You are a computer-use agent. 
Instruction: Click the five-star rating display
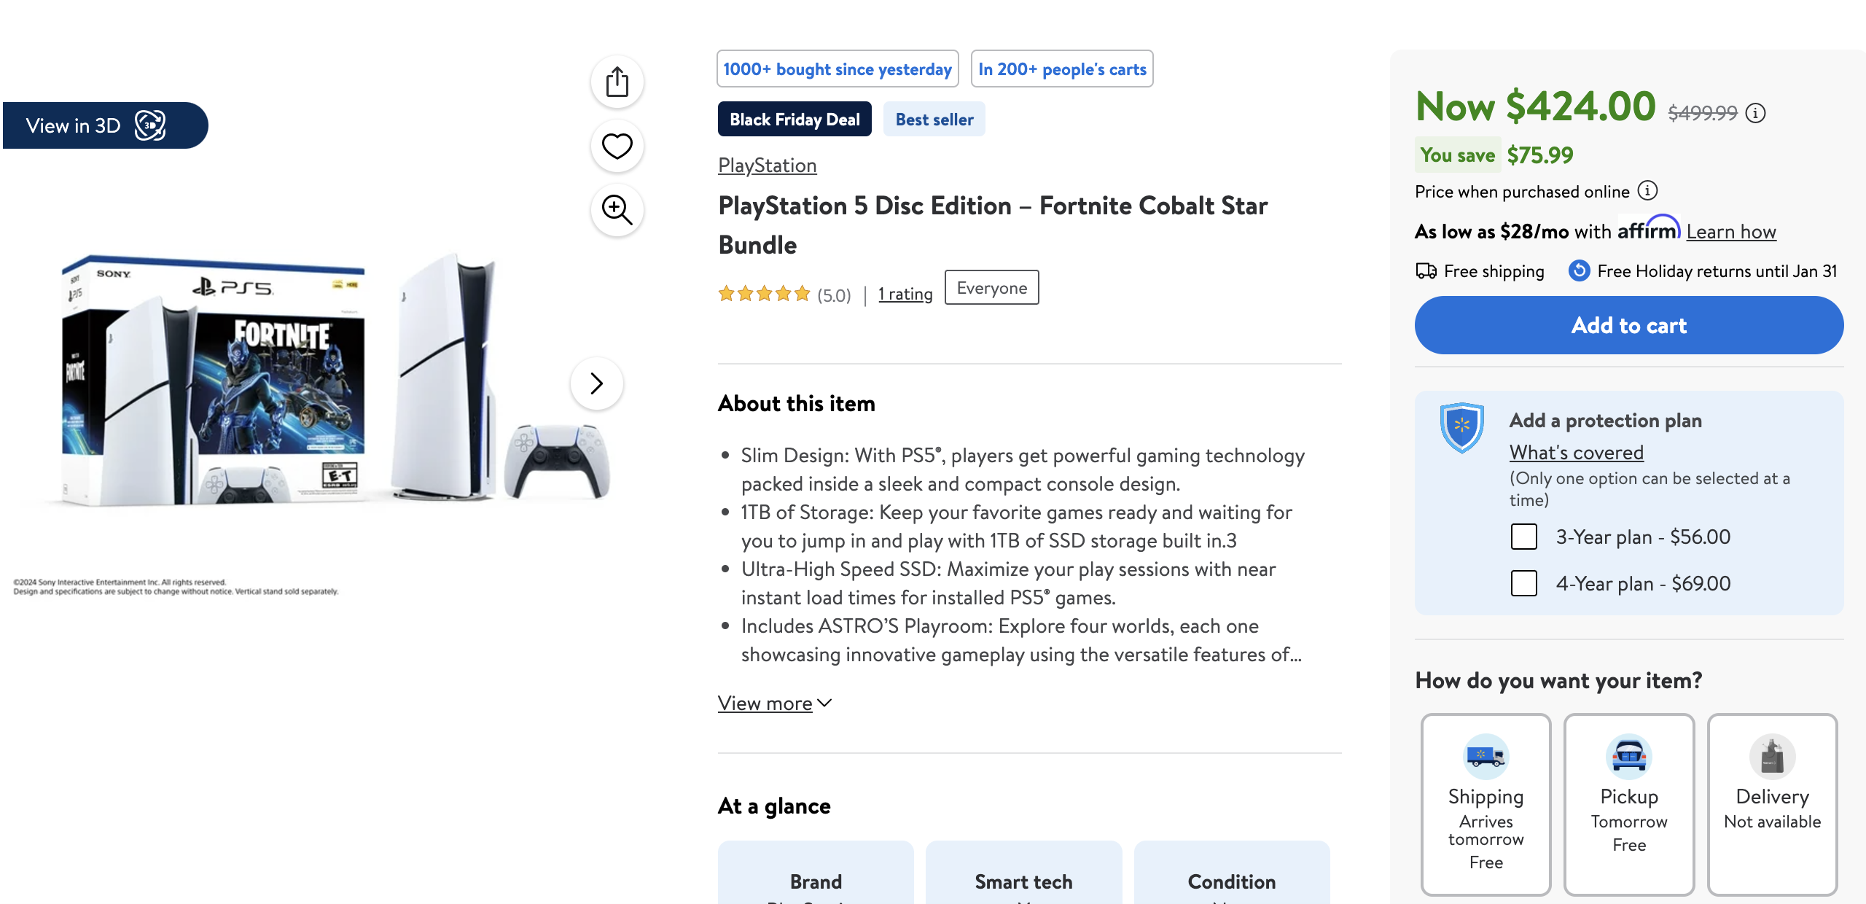765,293
